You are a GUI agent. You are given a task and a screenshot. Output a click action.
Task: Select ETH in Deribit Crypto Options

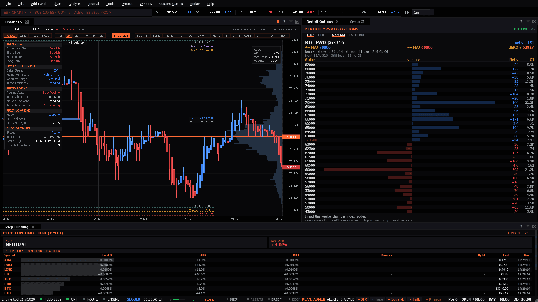coord(321,35)
